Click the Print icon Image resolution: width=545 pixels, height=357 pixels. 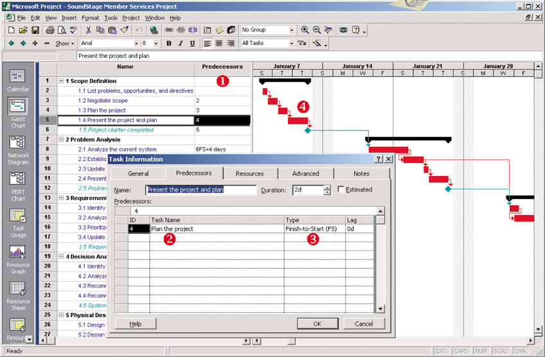49,30
